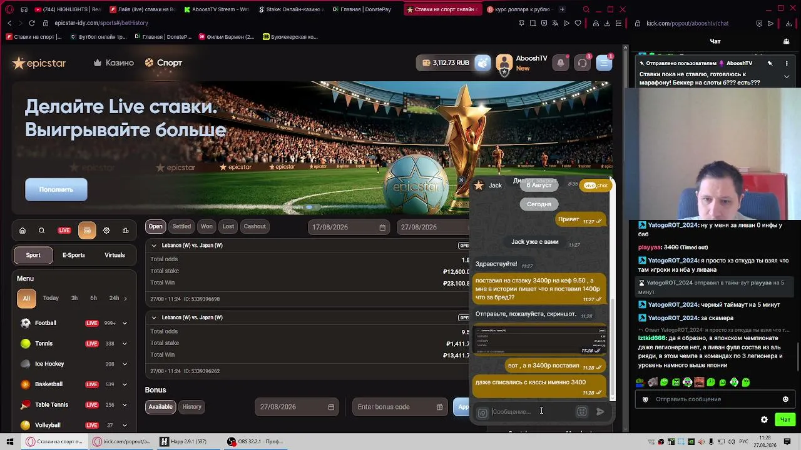Viewport: 801px width, 450px height.
Task: Expand the pinned Kick chat message
Action: pos(787,76)
